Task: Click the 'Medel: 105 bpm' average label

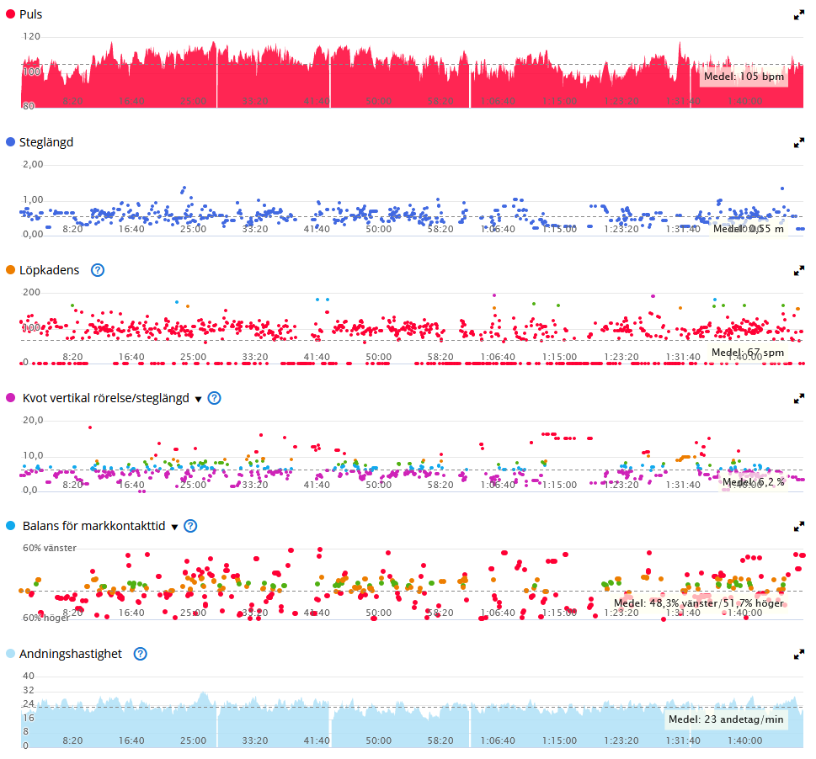Action: pyautogui.click(x=744, y=77)
